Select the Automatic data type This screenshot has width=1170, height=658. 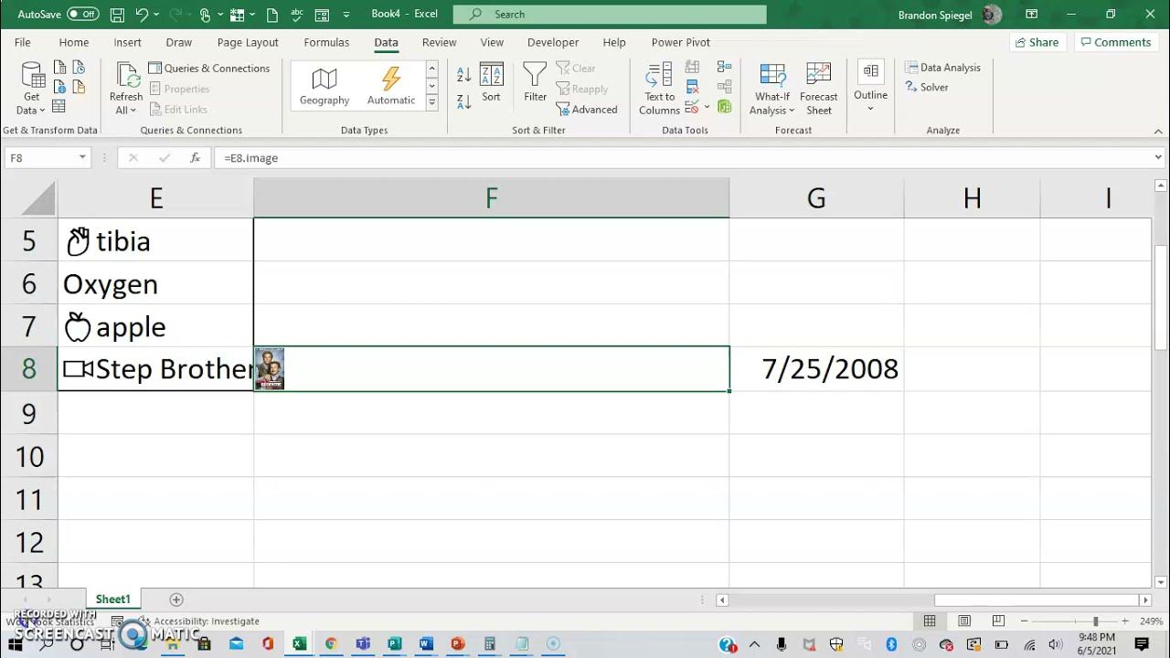pyautogui.click(x=391, y=86)
